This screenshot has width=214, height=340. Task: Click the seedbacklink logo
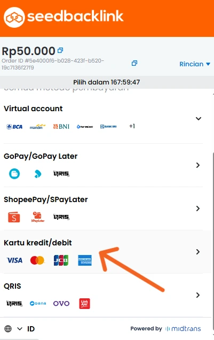(64, 17)
